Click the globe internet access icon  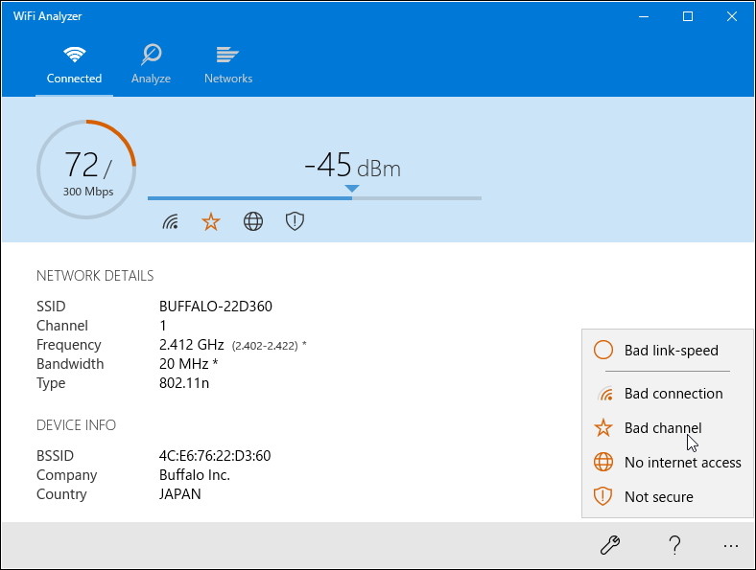[x=253, y=222]
